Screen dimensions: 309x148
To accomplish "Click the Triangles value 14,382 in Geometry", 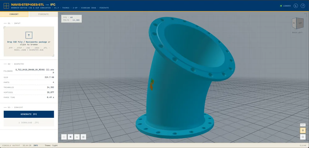I will tap(50, 87).
